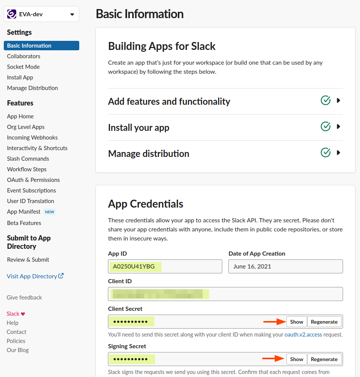Image resolution: width=360 pixels, height=377 pixels.
Task: Go to OAuth & Permissions page
Action: coord(34,180)
